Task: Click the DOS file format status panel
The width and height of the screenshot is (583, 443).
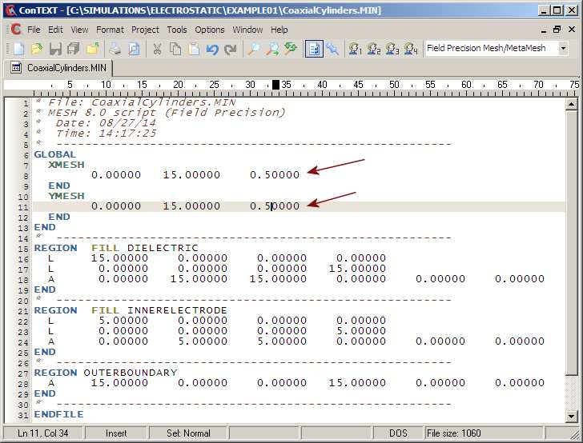Action: (398, 433)
